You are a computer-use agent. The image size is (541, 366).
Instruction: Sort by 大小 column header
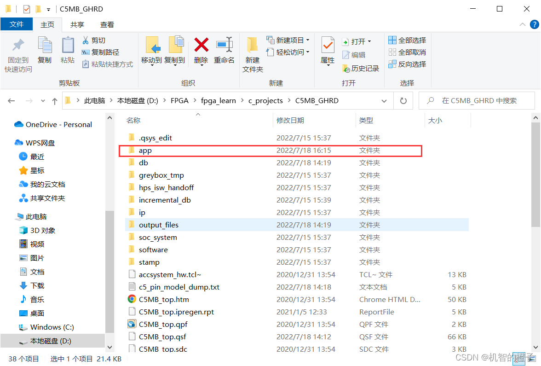[x=435, y=120]
